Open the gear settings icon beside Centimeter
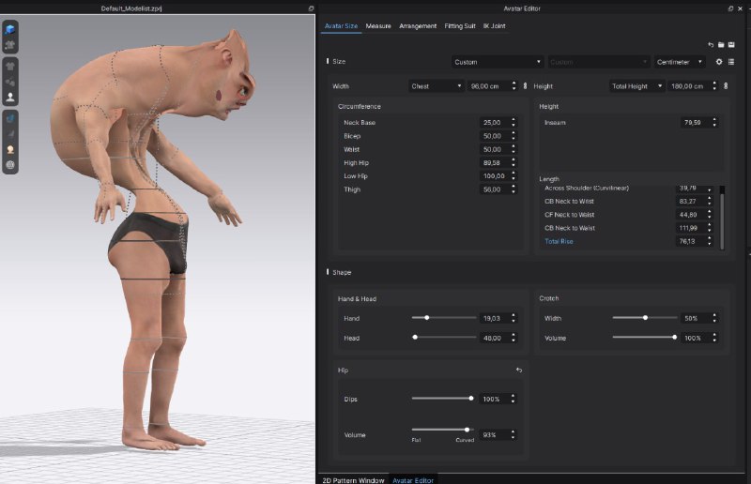Viewport: 751px width, 484px height. coord(719,62)
